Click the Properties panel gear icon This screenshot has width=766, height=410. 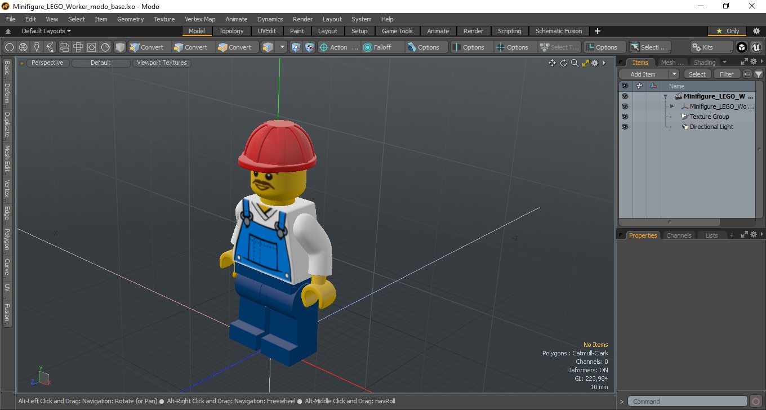(x=754, y=235)
